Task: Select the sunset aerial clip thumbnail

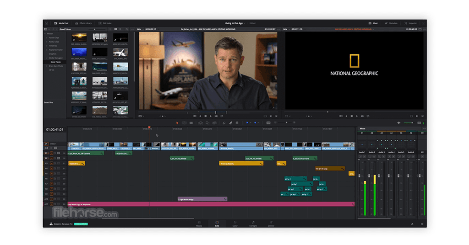Action: (79, 37)
